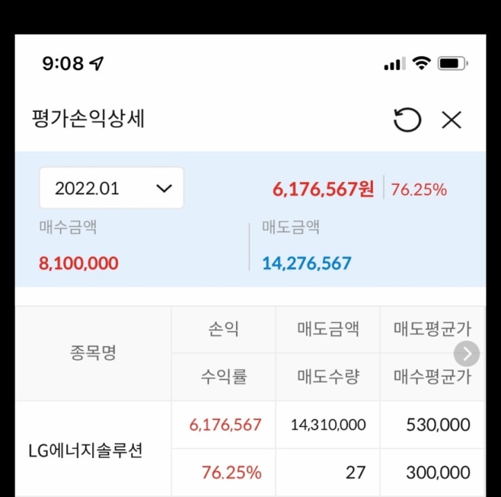
Task: Open the 2022.01 month dropdown
Action: click(111, 187)
